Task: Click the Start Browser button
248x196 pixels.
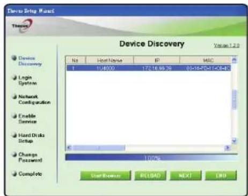Action: coord(105,176)
